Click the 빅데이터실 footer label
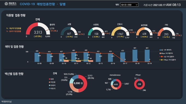The image size is (186, 104). [x=7, y=102]
